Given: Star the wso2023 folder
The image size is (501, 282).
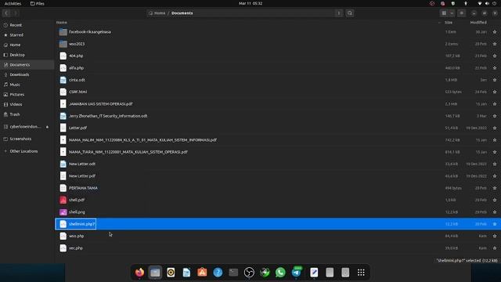Looking at the screenshot, I should click(495, 44).
